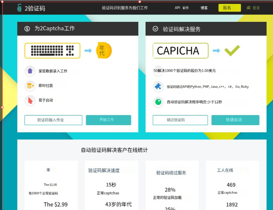Click the 工人在线 card heading

click(225, 170)
